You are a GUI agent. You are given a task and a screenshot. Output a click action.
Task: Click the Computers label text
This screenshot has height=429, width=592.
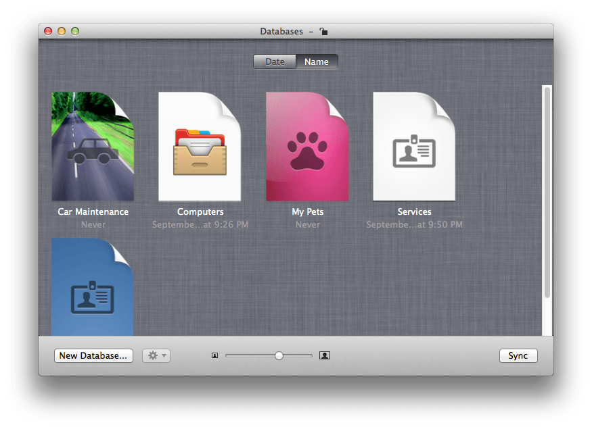click(200, 212)
